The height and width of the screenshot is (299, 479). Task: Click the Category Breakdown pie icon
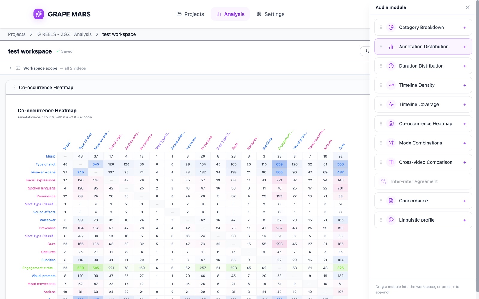point(391,28)
